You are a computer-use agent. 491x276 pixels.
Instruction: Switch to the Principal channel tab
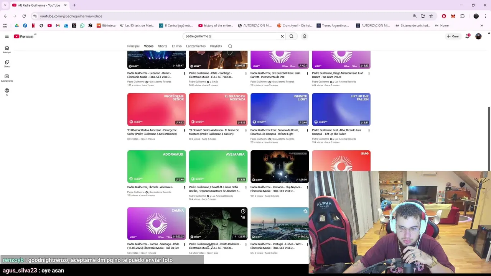click(x=133, y=46)
